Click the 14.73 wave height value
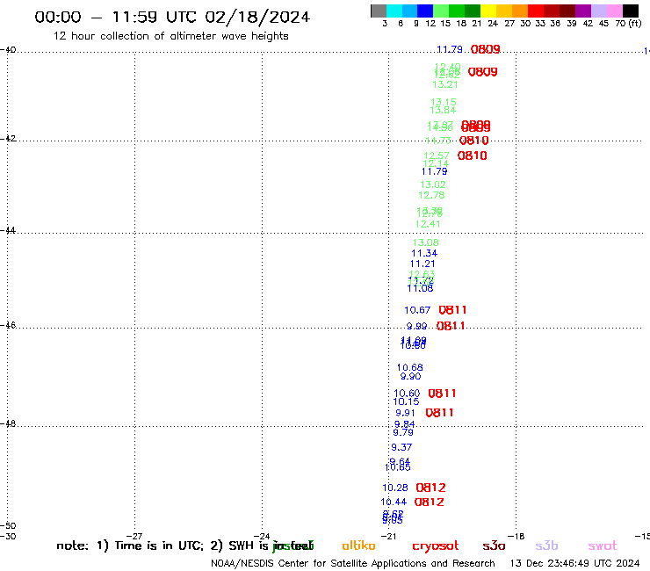The width and height of the screenshot is (650, 571). (x=438, y=141)
